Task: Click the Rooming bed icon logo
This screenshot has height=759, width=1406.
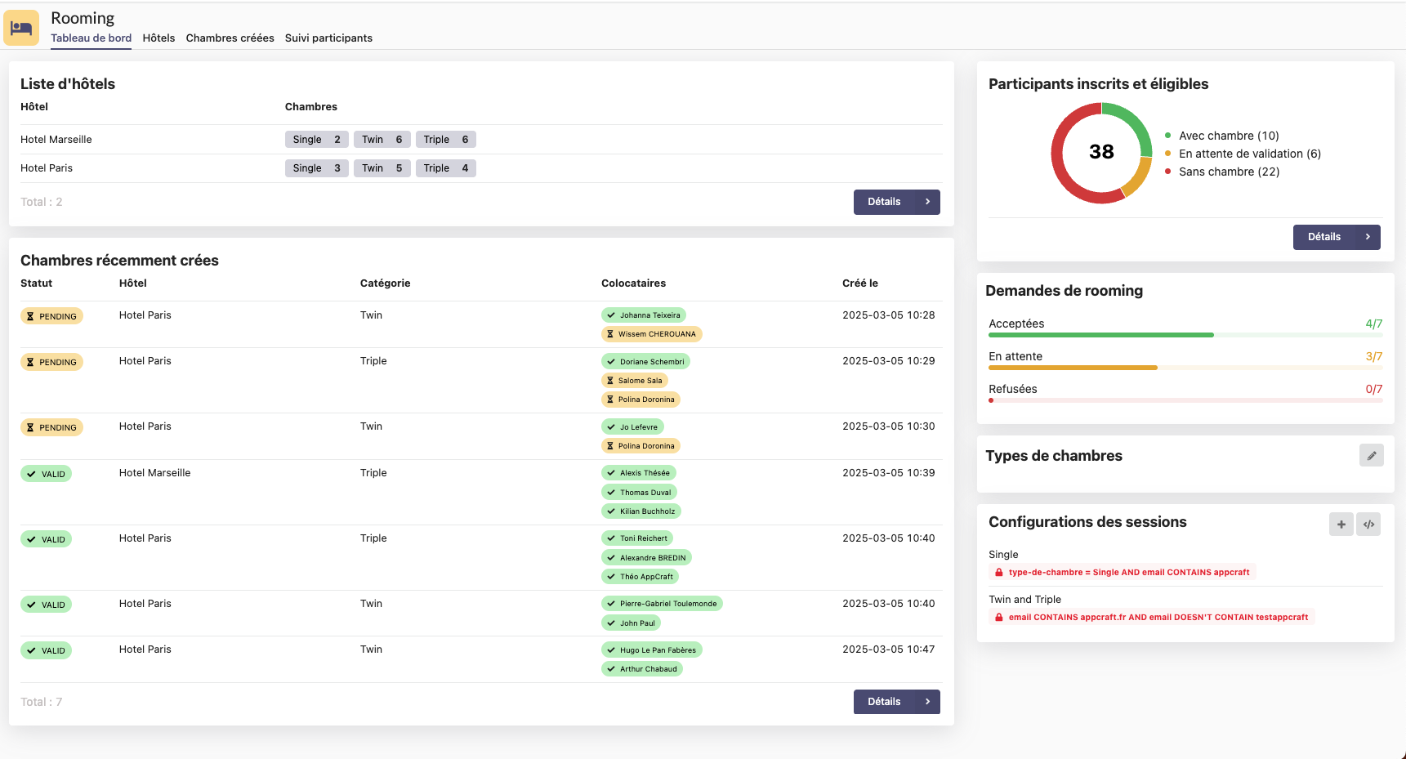Action: 21,28
